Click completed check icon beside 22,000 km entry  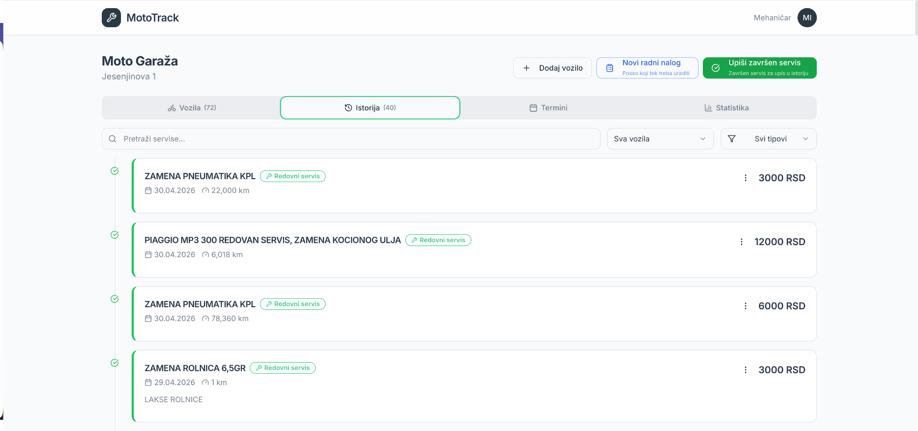coord(115,171)
